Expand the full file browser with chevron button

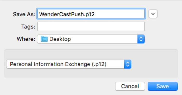pyautogui.click(x=153, y=14)
